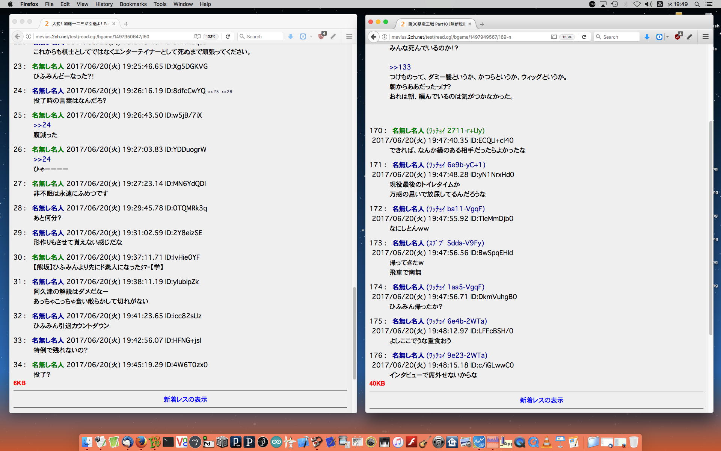Click pencil icon in left window toolbar

click(333, 36)
